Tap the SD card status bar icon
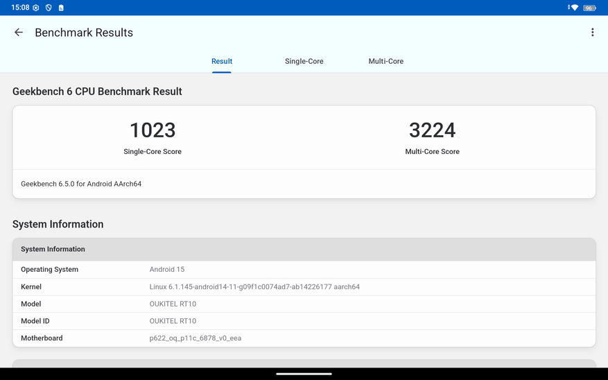The height and width of the screenshot is (380, 608). coord(61,8)
